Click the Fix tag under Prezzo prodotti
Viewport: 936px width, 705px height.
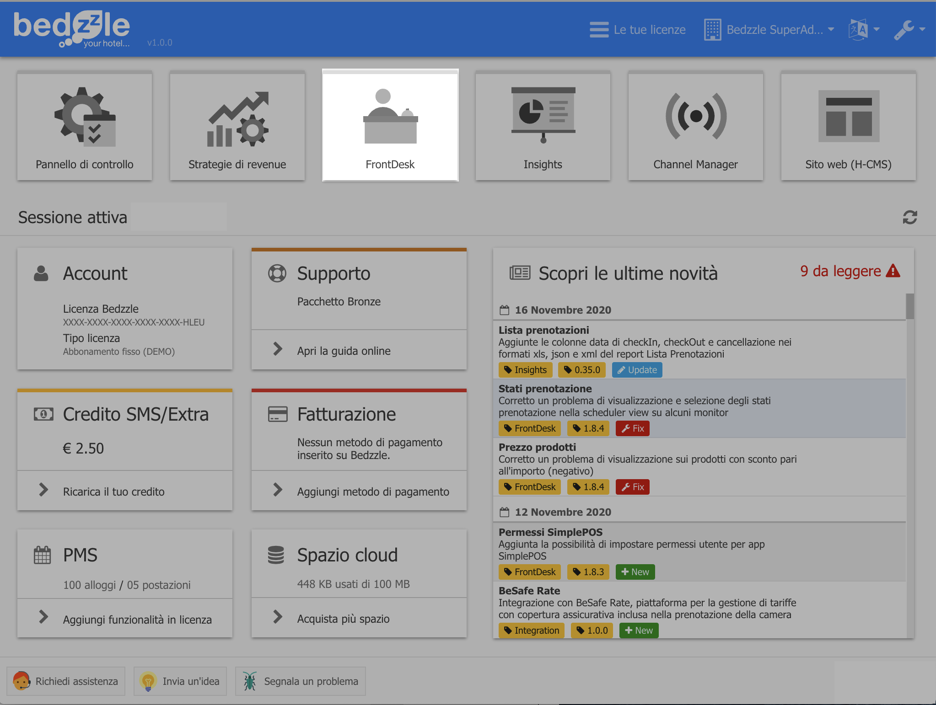tap(633, 487)
